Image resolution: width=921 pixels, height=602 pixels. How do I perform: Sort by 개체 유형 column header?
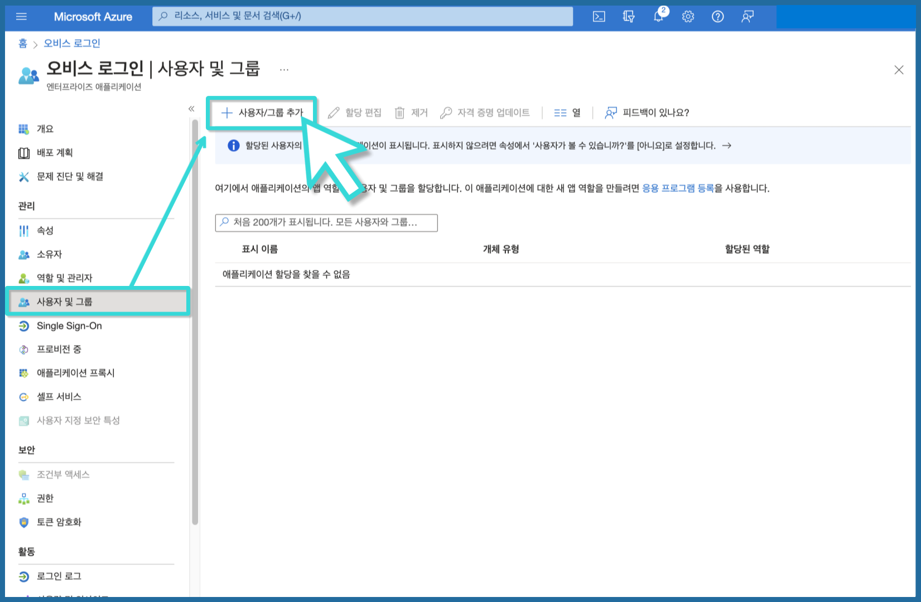(x=501, y=249)
